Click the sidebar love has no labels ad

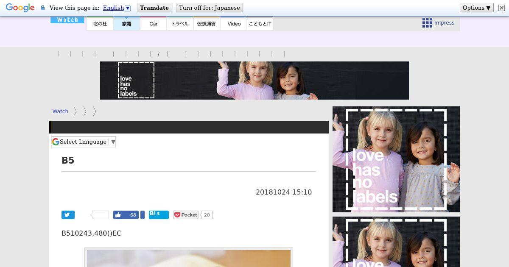(x=396, y=159)
